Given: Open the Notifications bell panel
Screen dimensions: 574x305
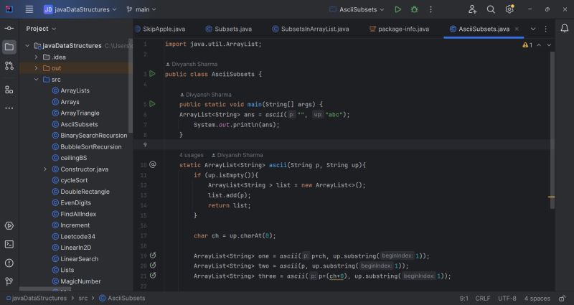Looking at the screenshot, I should pos(565,29).
